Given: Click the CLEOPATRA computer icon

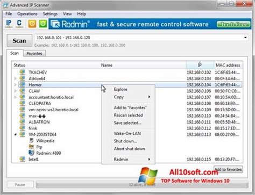Looking at the screenshot, I should (x=23, y=103).
